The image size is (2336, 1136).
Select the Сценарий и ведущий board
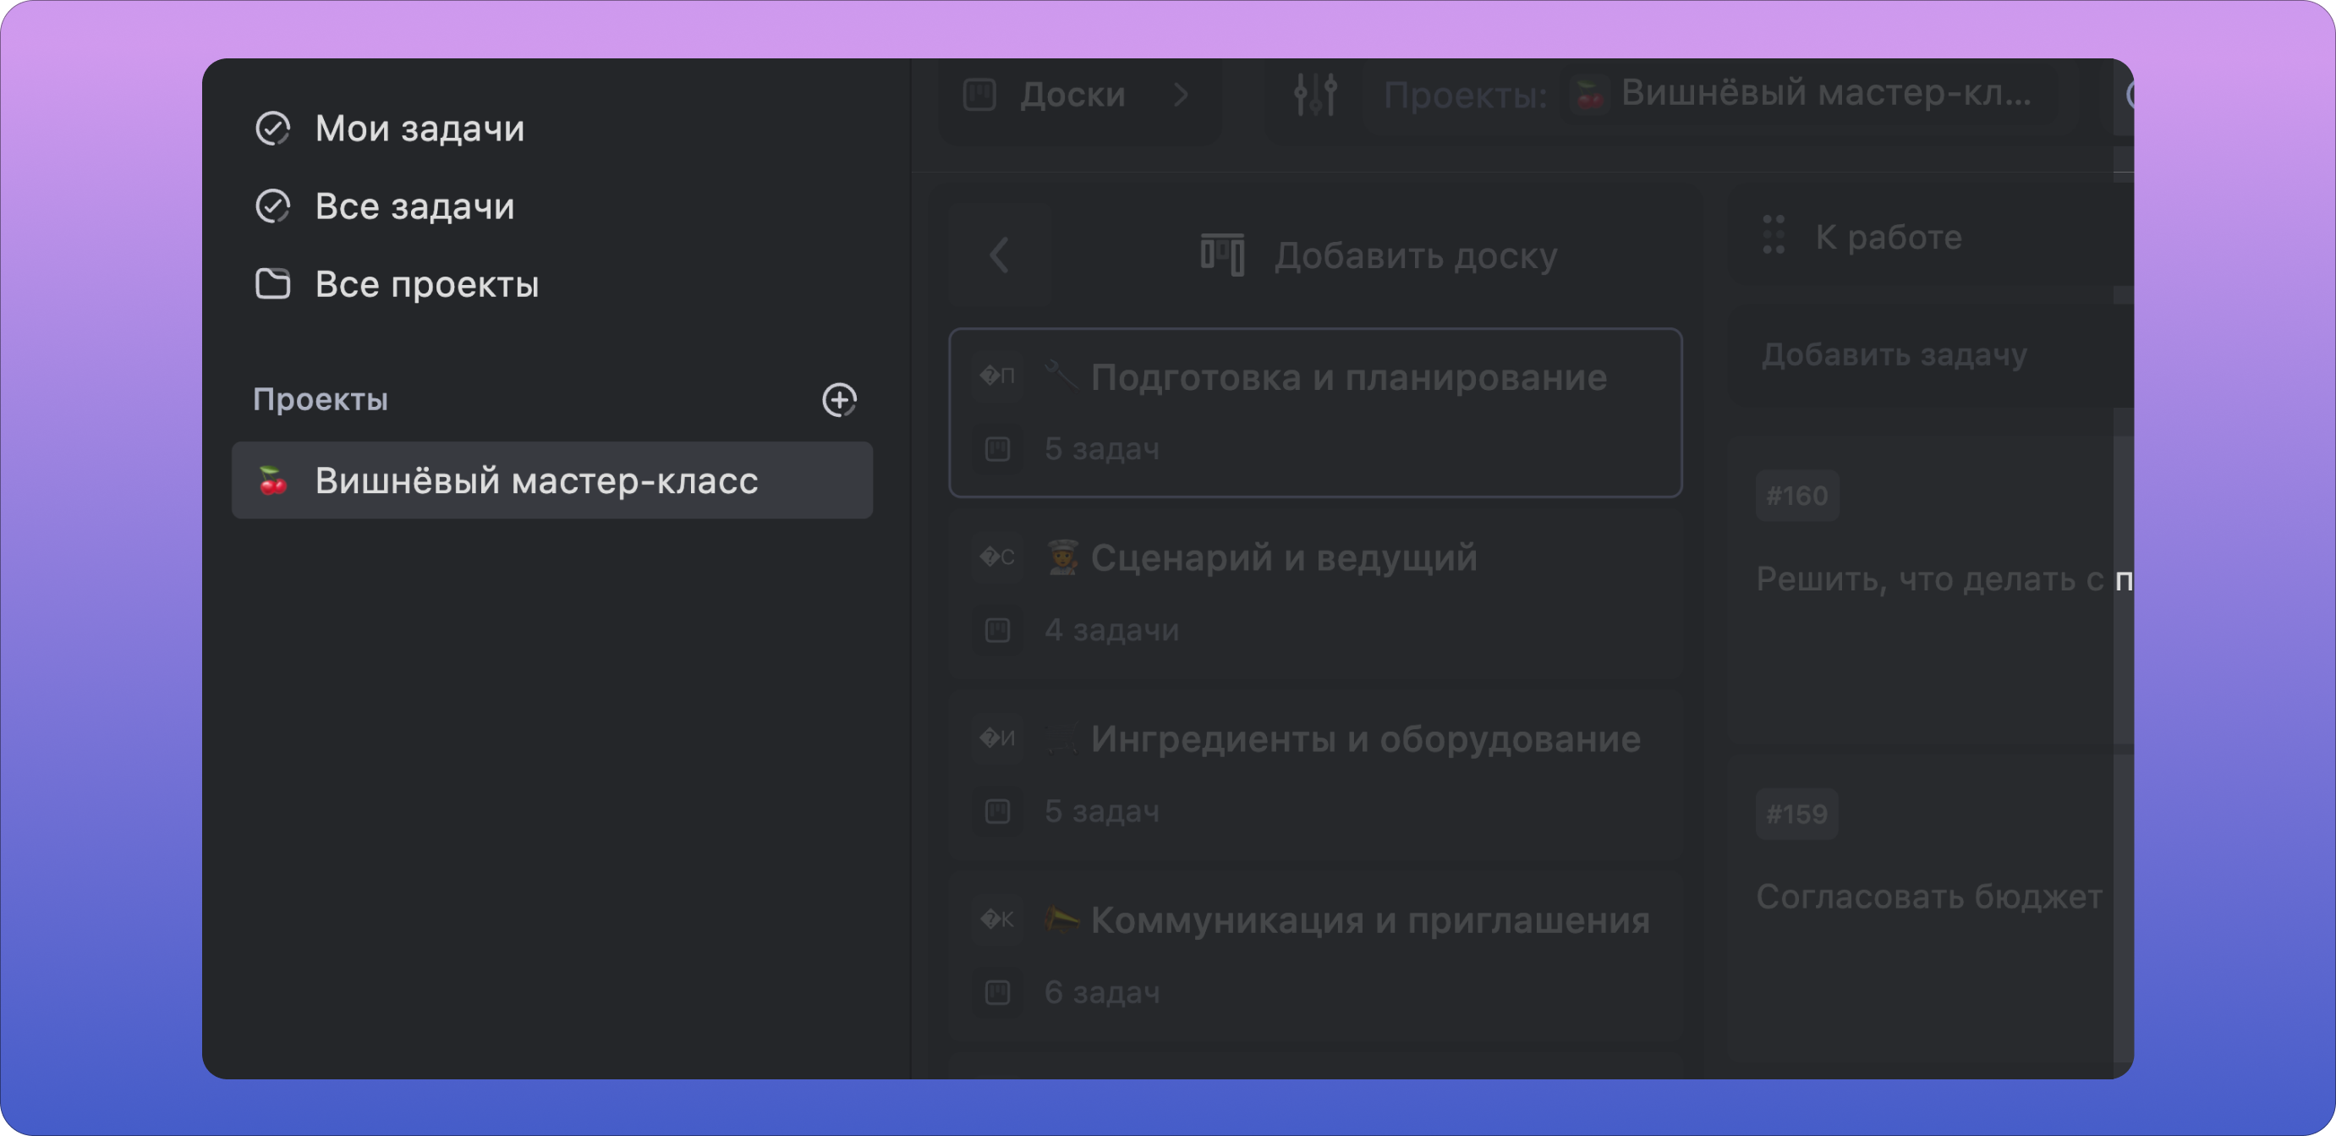click(1315, 594)
